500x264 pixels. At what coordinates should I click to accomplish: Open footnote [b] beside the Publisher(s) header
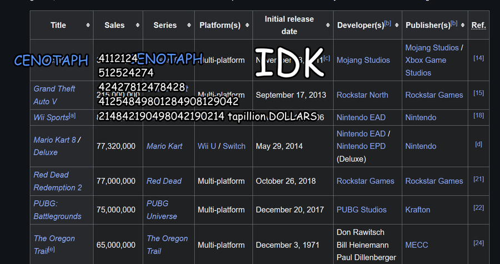[x=454, y=23]
